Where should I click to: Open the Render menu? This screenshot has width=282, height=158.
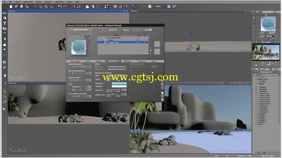click(x=38, y=2)
